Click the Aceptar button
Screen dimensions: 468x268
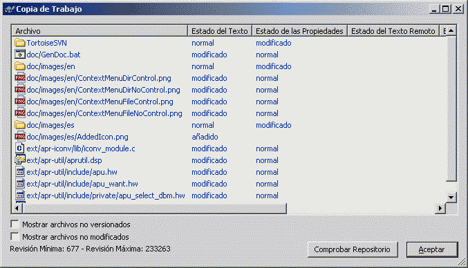tap(432, 249)
